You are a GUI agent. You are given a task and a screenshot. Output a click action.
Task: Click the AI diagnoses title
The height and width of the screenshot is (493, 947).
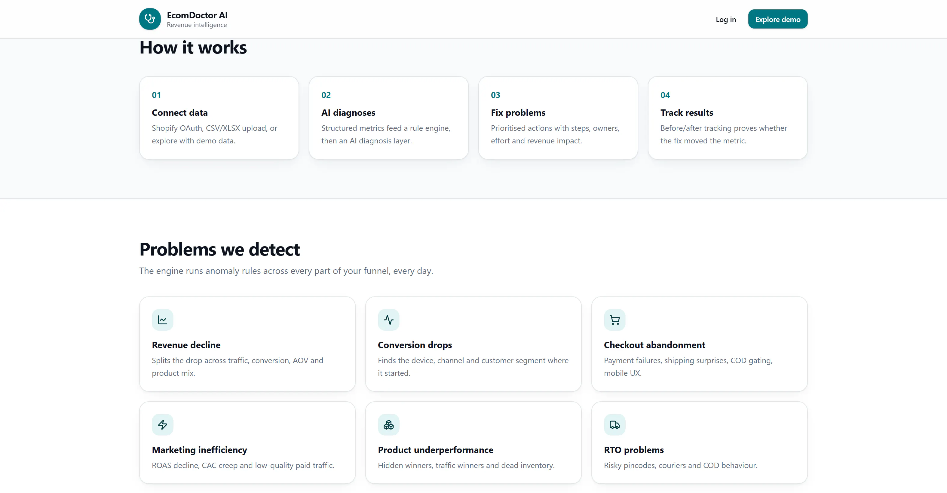348,112
